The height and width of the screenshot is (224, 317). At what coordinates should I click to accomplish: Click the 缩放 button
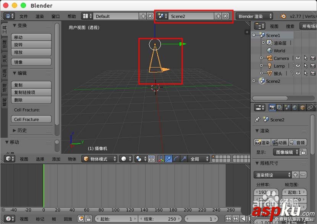31,52
